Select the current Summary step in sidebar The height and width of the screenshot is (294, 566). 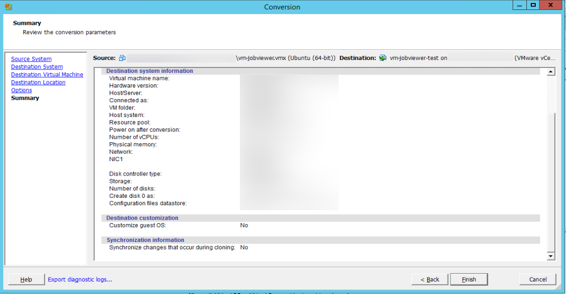[25, 98]
